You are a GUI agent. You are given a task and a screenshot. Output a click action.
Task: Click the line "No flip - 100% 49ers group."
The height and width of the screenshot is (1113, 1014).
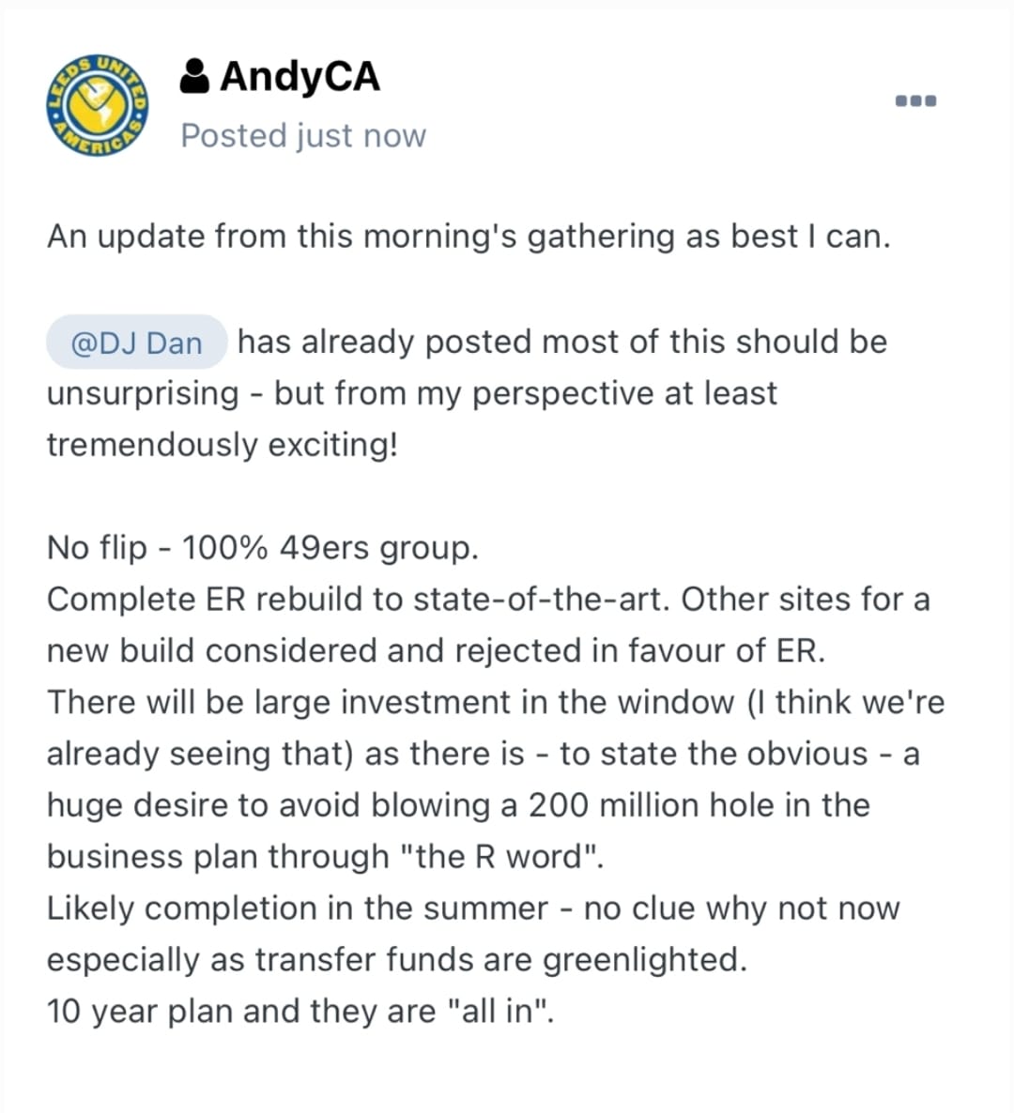(x=263, y=548)
